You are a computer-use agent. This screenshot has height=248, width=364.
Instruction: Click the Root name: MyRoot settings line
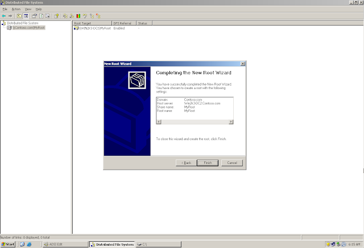(x=176, y=111)
